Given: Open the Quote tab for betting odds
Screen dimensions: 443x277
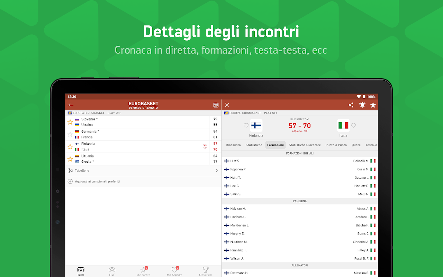Looking at the screenshot, I should 356,145.
